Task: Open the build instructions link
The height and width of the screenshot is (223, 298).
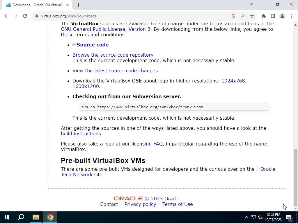Action: (x=81, y=134)
